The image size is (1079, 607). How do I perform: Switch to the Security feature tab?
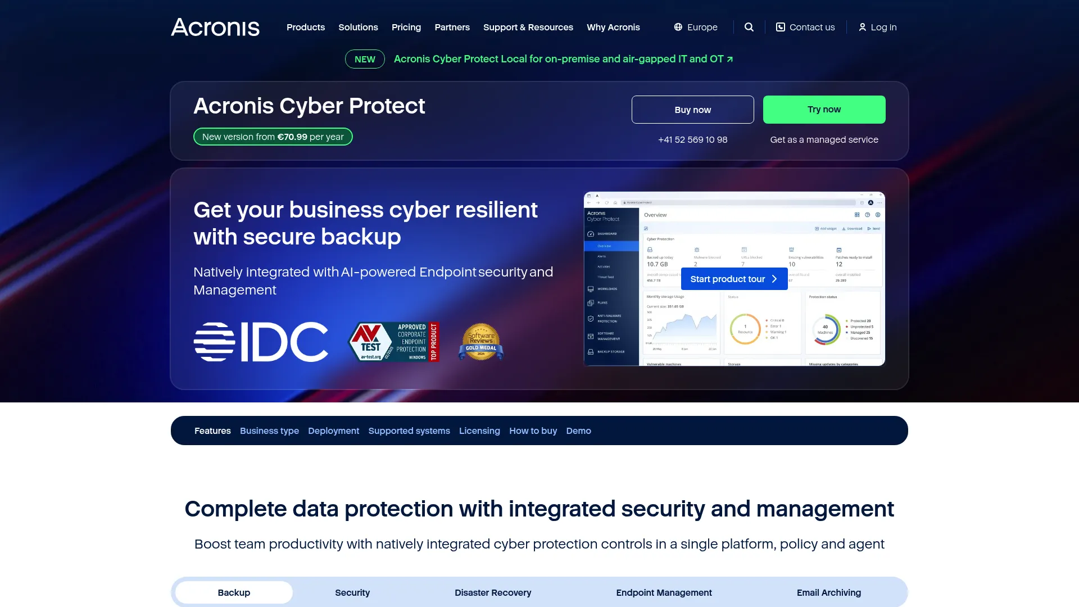click(352, 592)
